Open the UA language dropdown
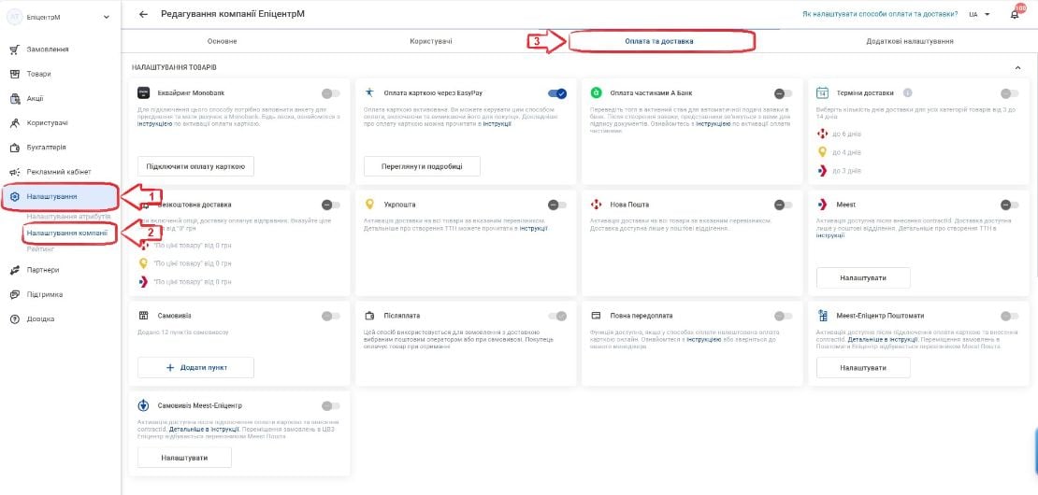The width and height of the screenshot is (1038, 495). coord(980,15)
